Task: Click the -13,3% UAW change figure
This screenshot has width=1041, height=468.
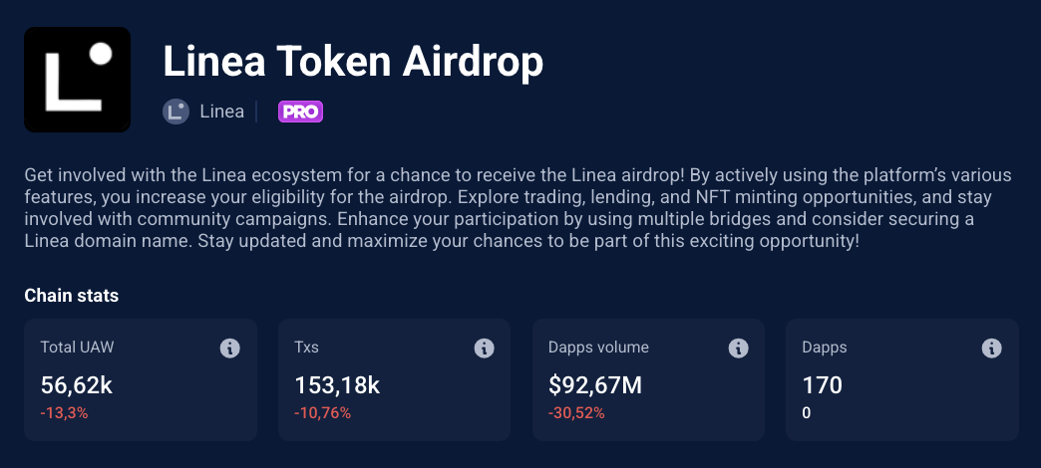Action: [64, 412]
